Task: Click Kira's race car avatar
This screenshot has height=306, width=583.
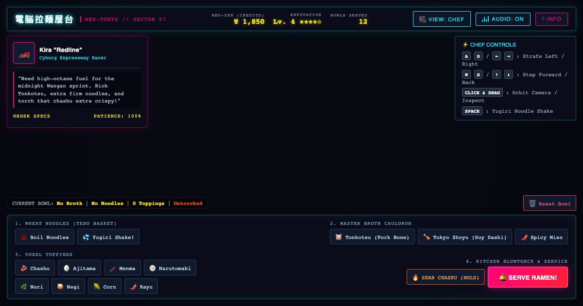Action: point(24,53)
